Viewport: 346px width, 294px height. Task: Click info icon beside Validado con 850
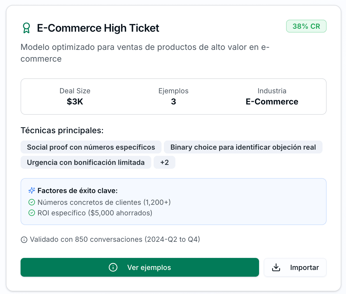(x=24, y=239)
